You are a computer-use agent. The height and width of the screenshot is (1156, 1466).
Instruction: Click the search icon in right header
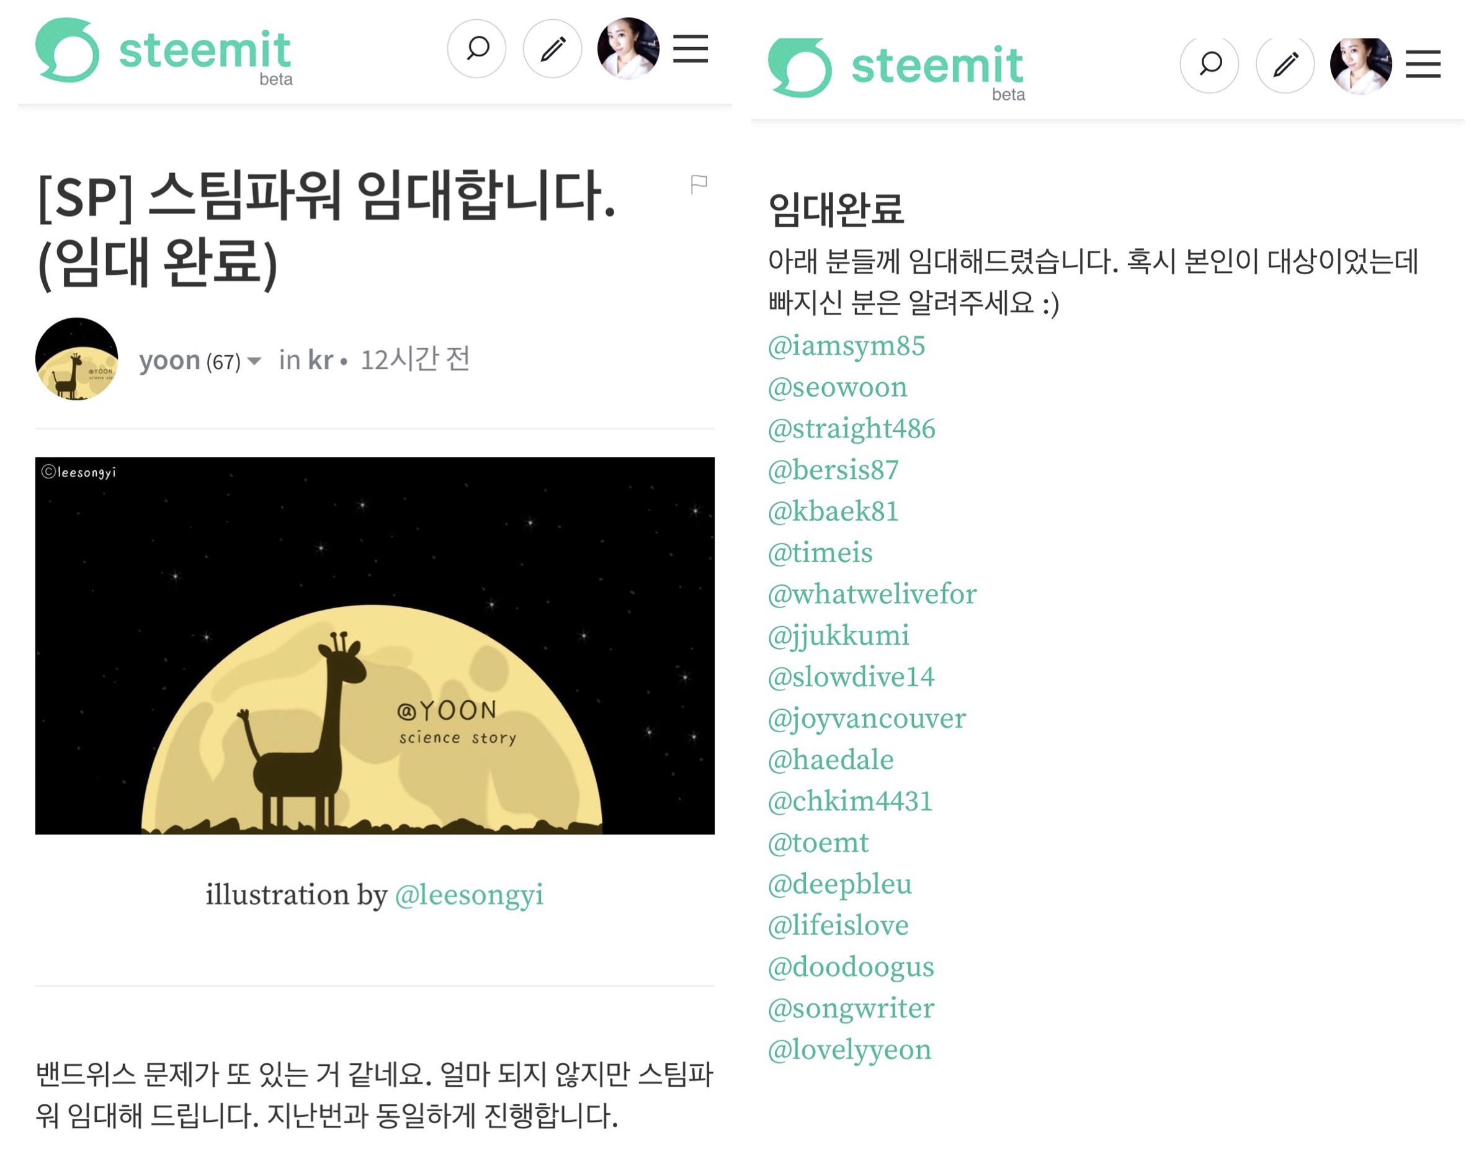1210,65
